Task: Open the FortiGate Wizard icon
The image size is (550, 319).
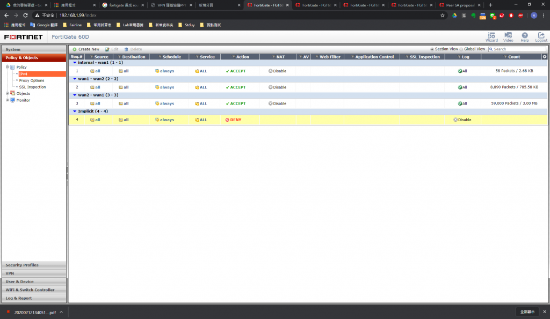Action: click(491, 37)
